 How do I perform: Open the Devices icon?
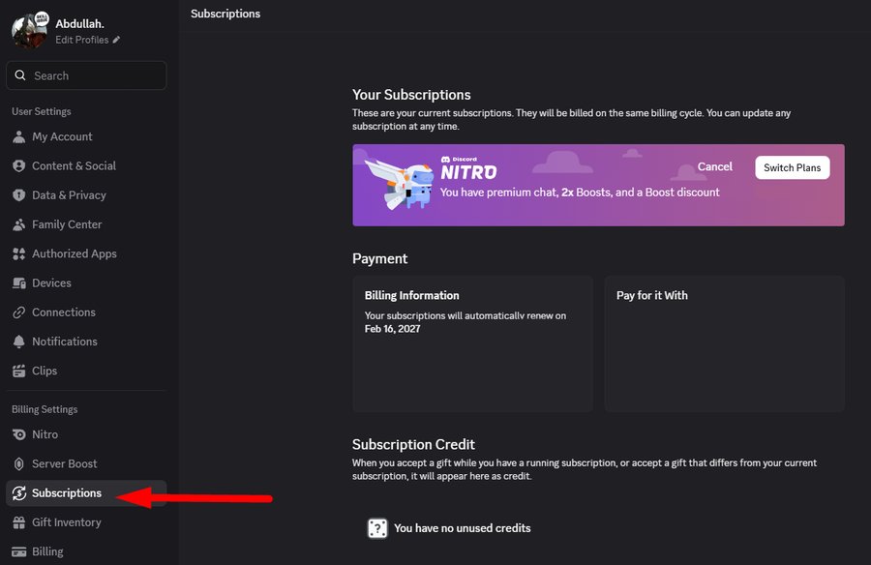[19, 282]
